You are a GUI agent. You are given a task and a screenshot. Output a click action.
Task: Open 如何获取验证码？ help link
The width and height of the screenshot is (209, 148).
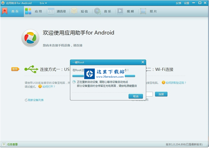[x=176, y=83]
